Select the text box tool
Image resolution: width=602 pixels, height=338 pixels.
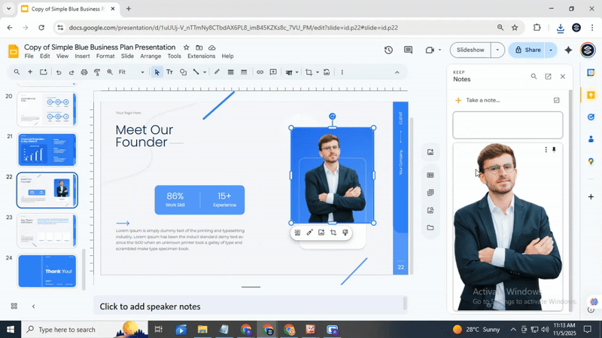point(169,72)
